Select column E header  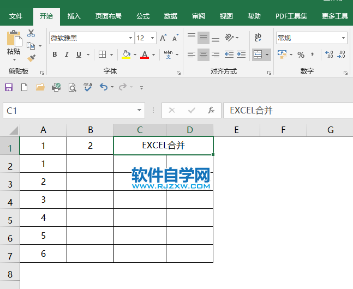(236, 130)
